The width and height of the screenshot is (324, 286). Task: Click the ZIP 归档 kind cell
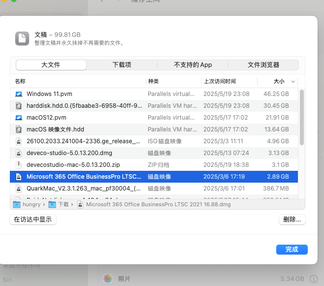pyautogui.click(x=159, y=165)
